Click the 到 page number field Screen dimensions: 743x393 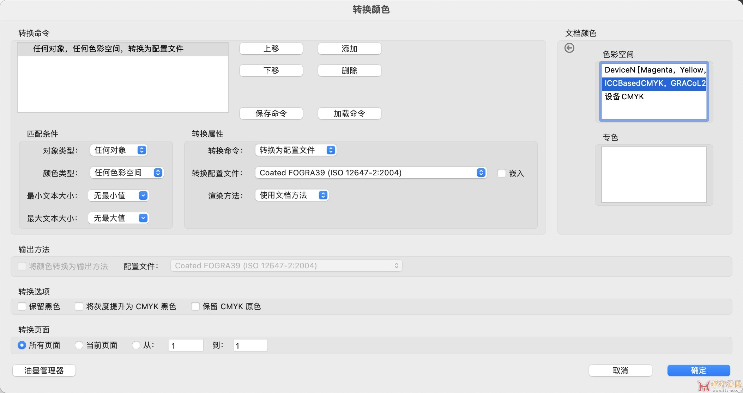coord(250,345)
